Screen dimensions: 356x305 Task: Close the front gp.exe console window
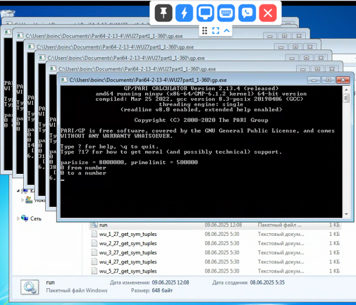(x=343, y=80)
